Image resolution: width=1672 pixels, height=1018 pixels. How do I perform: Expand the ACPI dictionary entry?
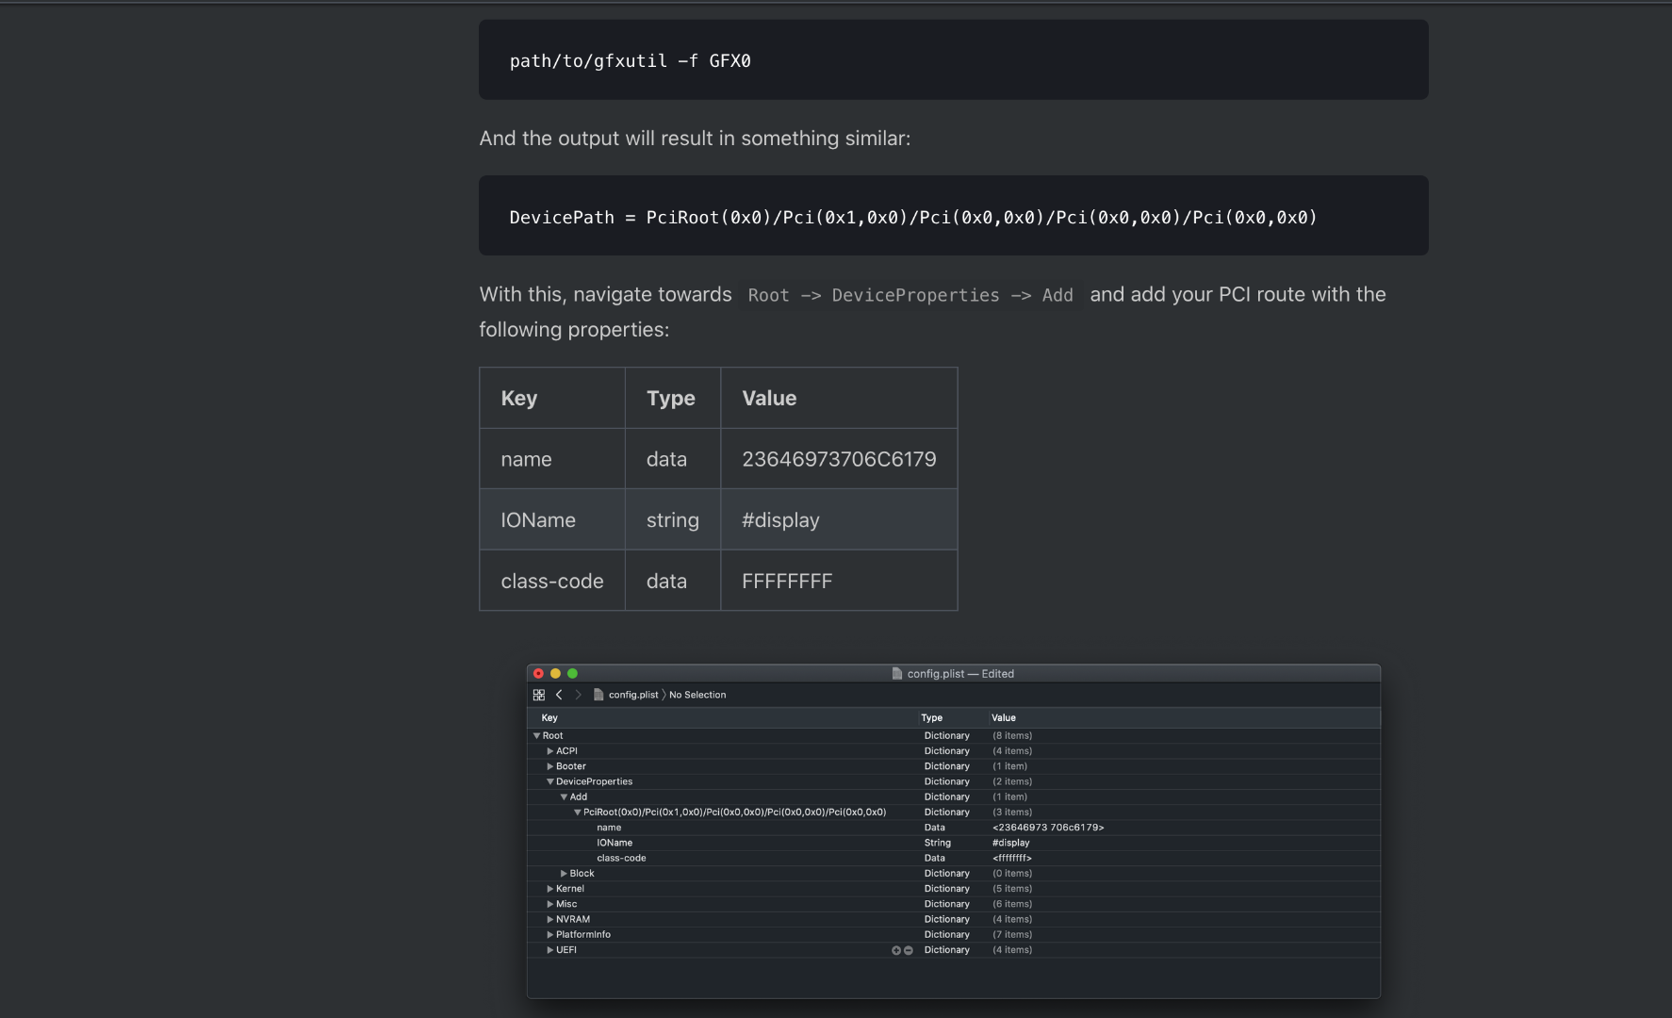click(x=550, y=751)
